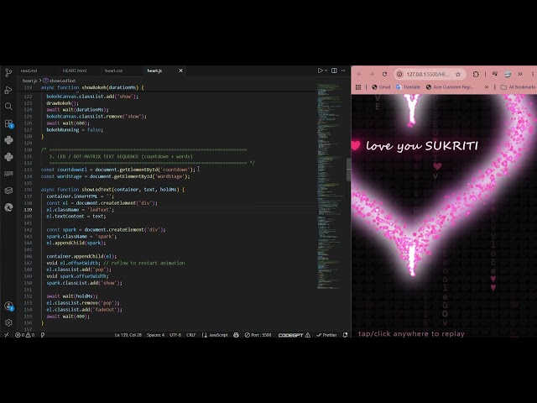Click Ln 139, Col 28 to go to line
Screen dimensions: 537x403
click(x=128, y=335)
